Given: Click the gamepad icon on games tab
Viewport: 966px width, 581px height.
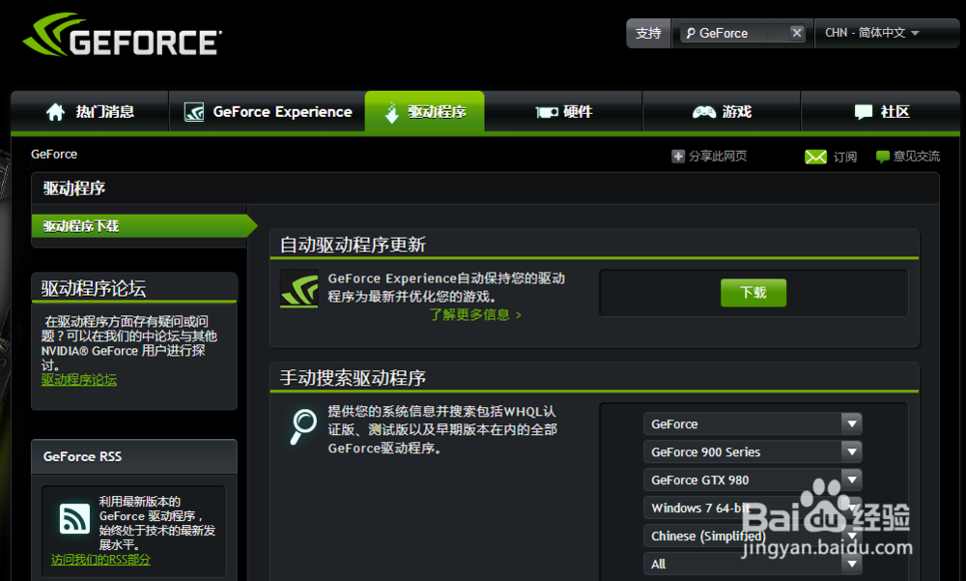Looking at the screenshot, I should pyautogui.click(x=703, y=111).
